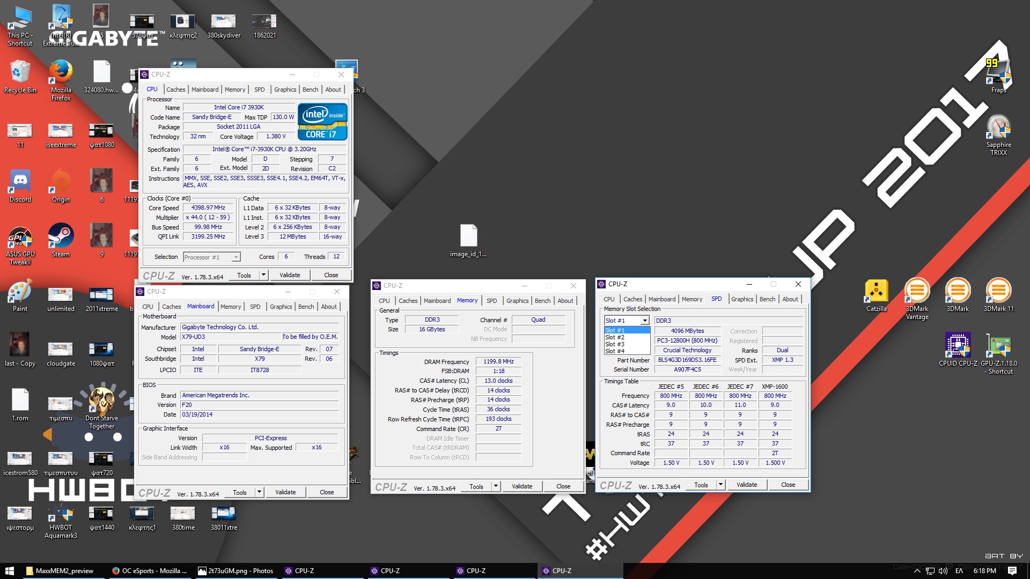Click the Core Speed value field

pos(208,208)
